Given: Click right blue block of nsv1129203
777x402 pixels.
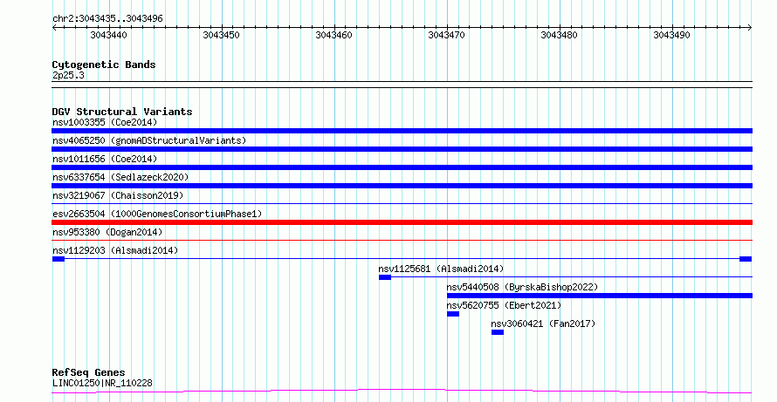Looking at the screenshot, I should pos(746,259).
